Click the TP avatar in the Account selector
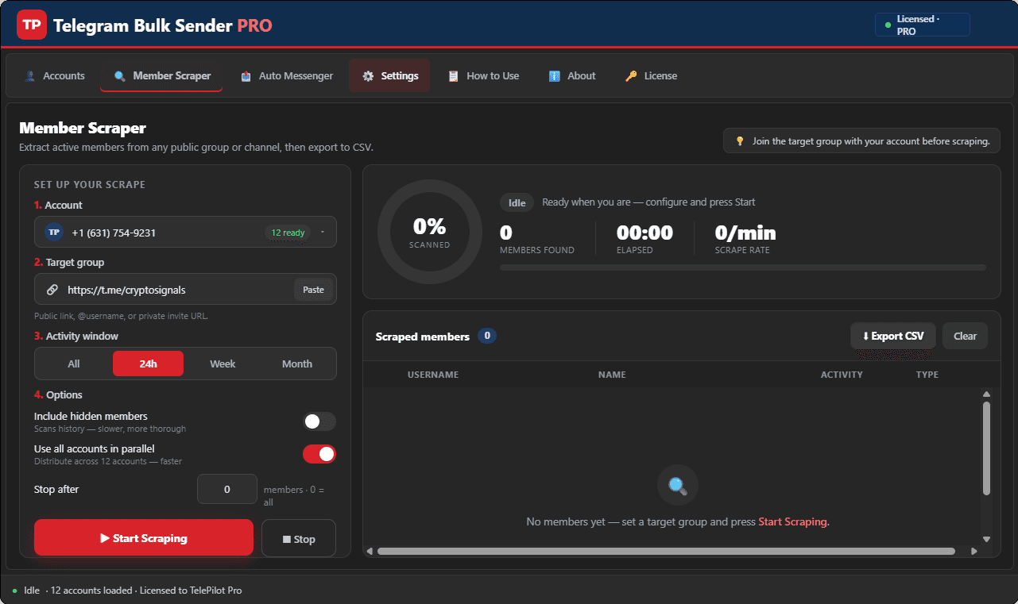The image size is (1018, 604). pyautogui.click(x=54, y=233)
